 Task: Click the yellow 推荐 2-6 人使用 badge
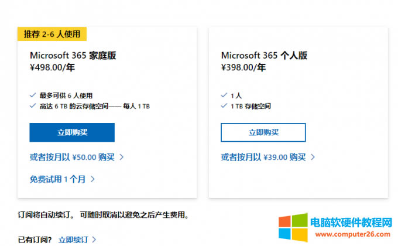click(x=52, y=34)
